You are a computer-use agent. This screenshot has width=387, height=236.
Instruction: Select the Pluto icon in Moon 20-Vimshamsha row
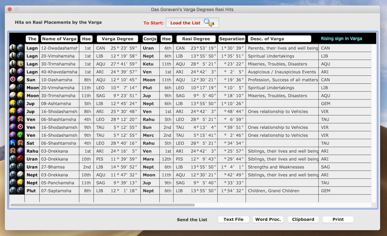pyautogui.click(x=21, y=88)
